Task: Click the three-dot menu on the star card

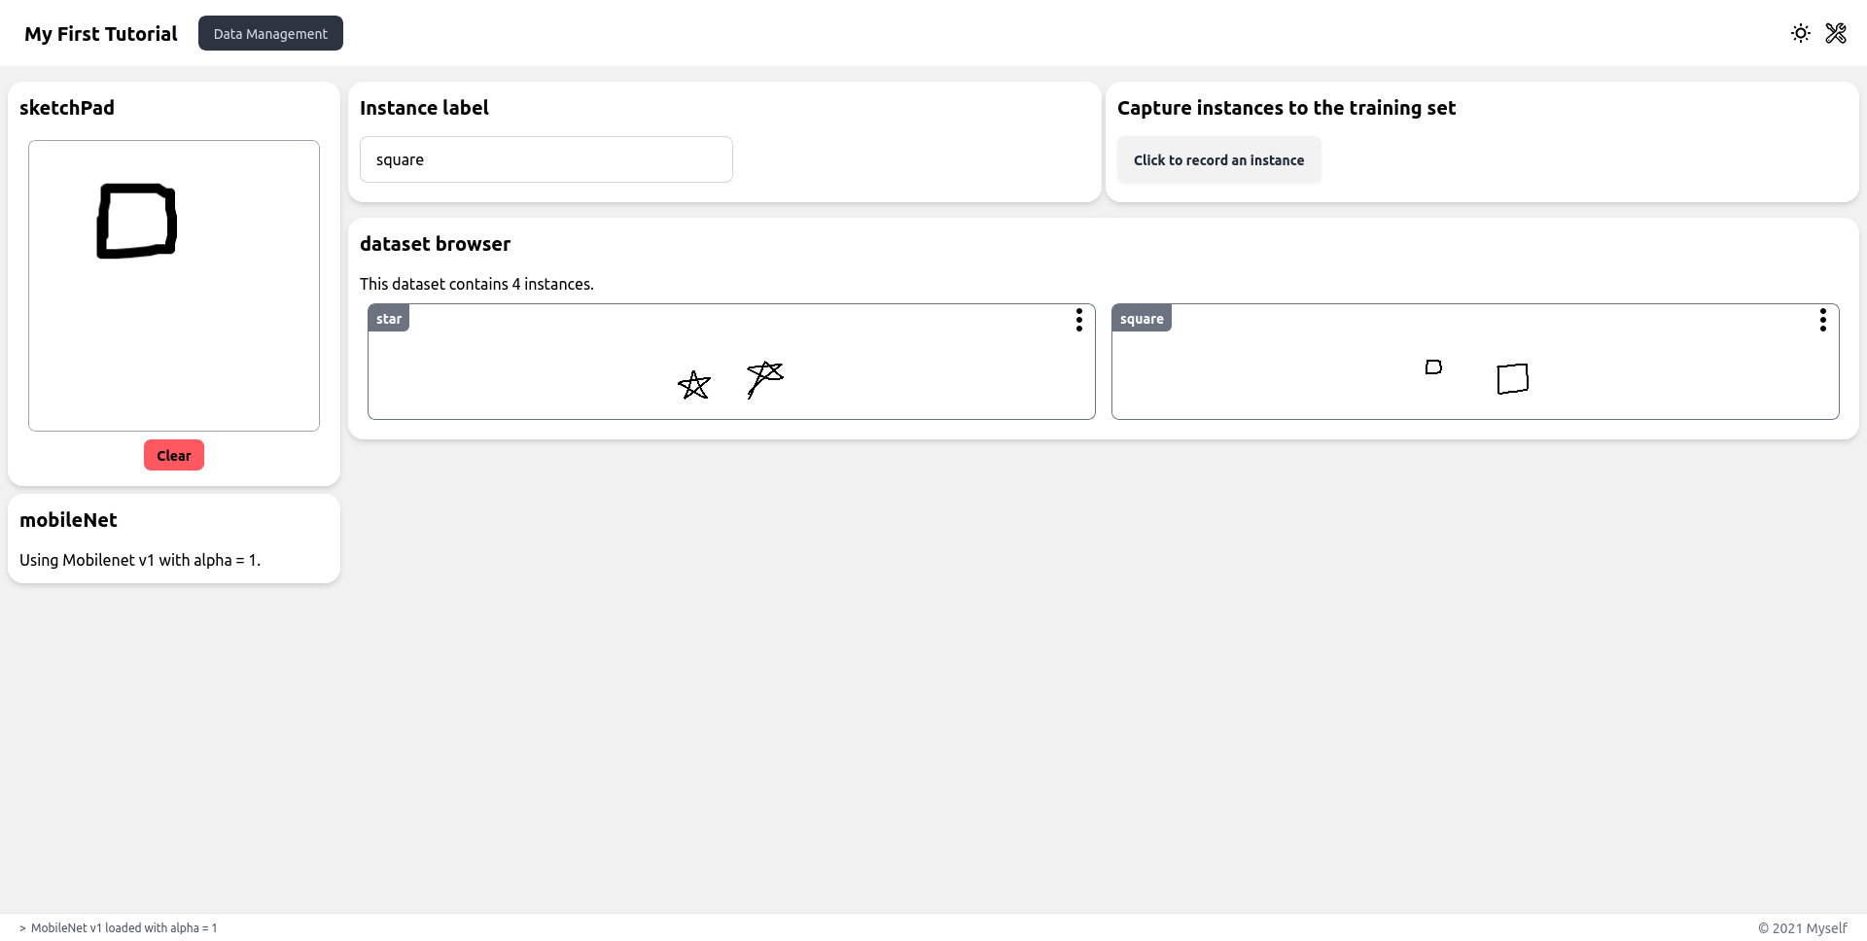Action: tap(1079, 320)
